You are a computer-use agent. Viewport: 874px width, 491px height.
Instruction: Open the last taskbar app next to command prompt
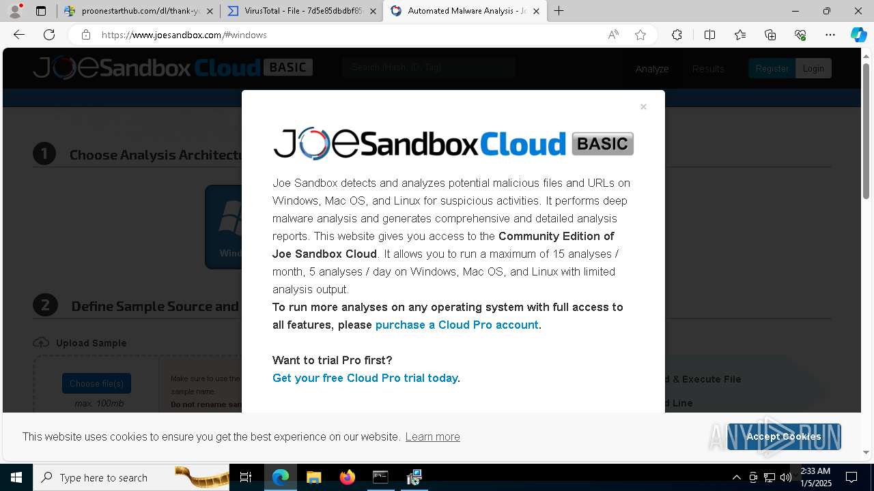(414, 477)
